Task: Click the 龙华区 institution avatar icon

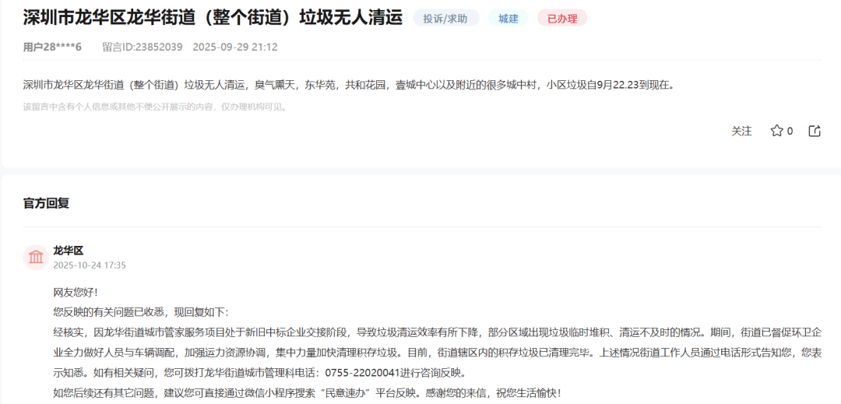Action: [36, 257]
